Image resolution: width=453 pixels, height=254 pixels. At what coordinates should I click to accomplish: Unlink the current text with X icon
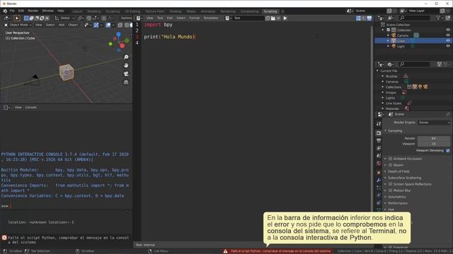(x=278, y=18)
